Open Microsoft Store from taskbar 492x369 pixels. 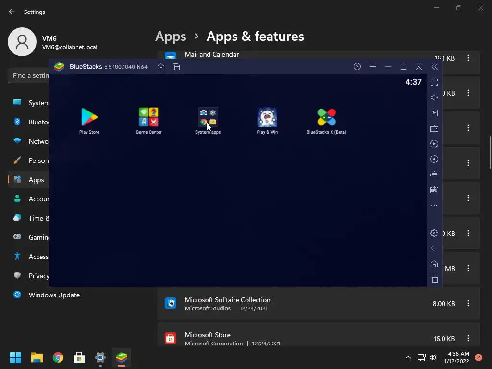79,357
